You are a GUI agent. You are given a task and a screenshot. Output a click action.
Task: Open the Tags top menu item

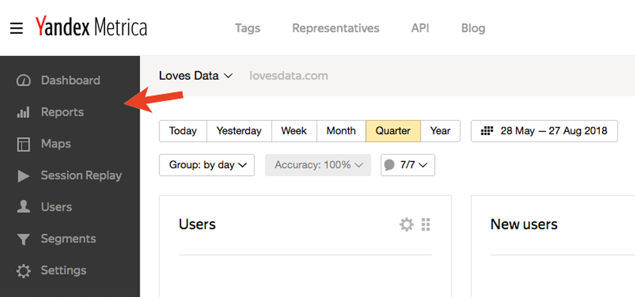(x=248, y=28)
